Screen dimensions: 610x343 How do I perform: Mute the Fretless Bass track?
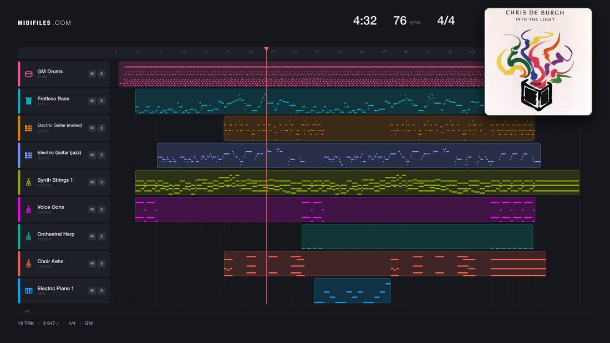pos(92,101)
